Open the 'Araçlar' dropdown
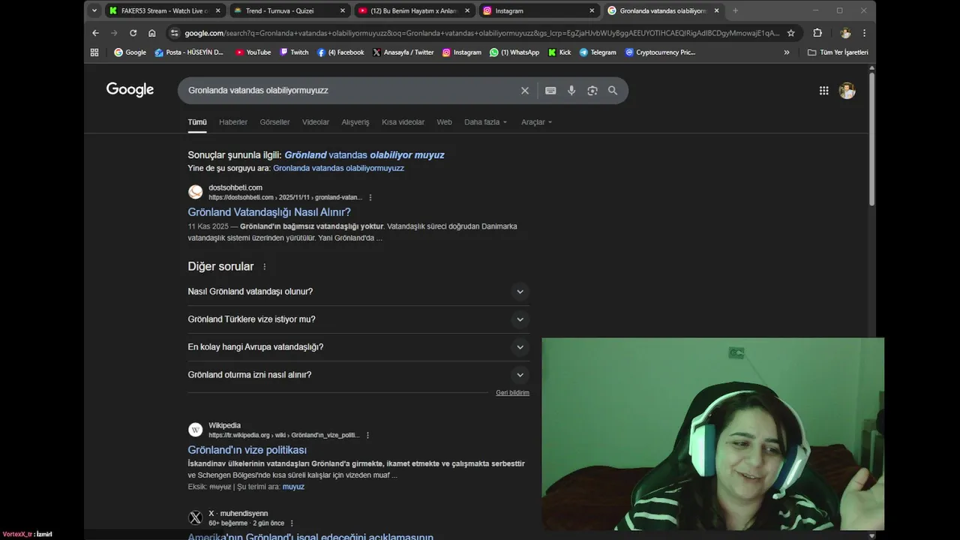Viewport: 960px width, 540px height. pyautogui.click(x=536, y=122)
